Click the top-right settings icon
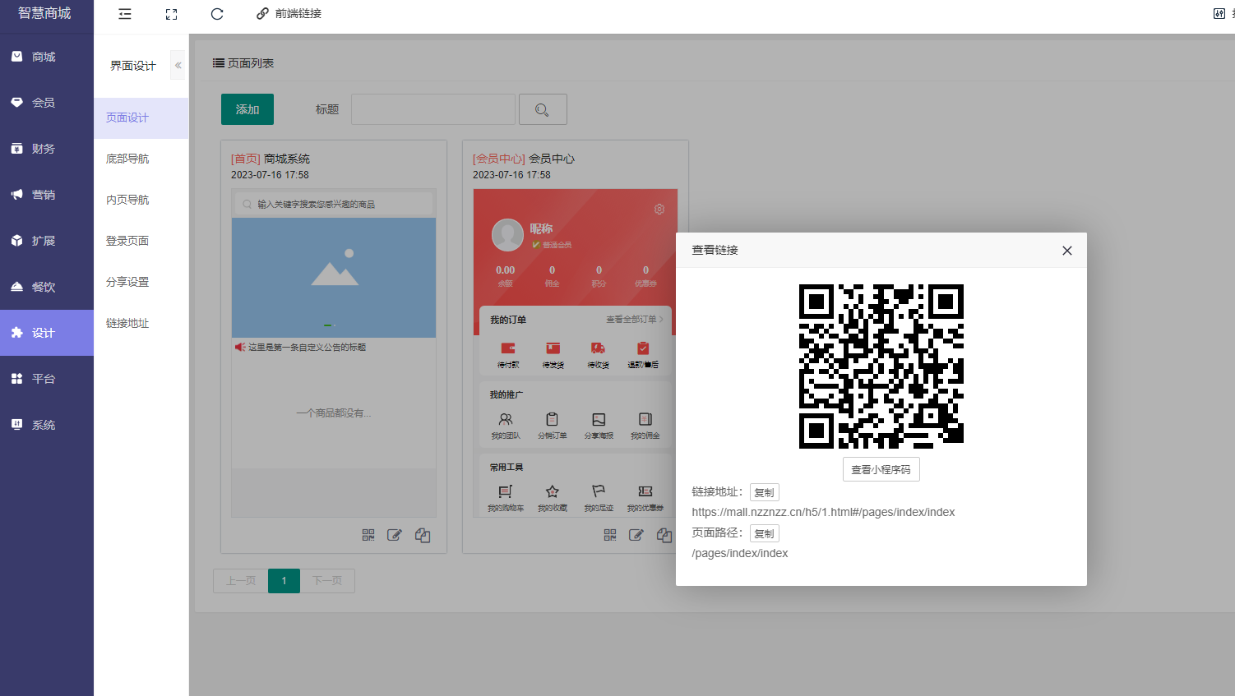This screenshot has width=1235, height=696. (x=1219, y=14)
